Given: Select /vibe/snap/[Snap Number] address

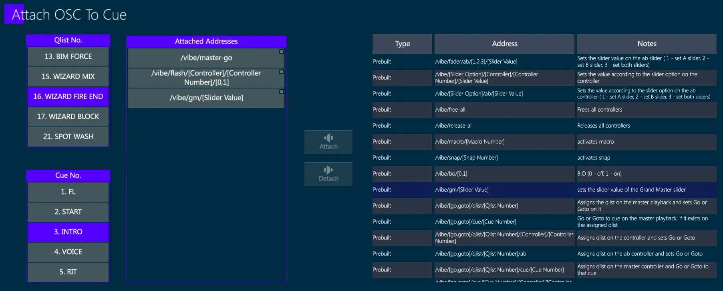Looking at the screenshot, I should pos(504,158).
